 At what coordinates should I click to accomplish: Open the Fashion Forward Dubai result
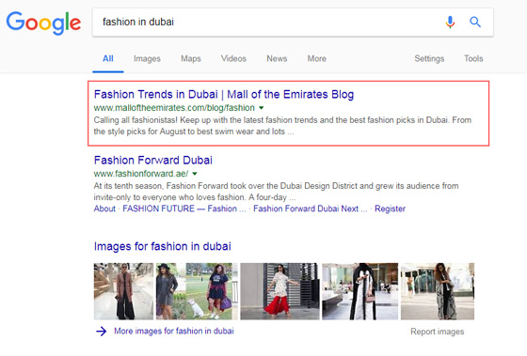tap(152, 160)
